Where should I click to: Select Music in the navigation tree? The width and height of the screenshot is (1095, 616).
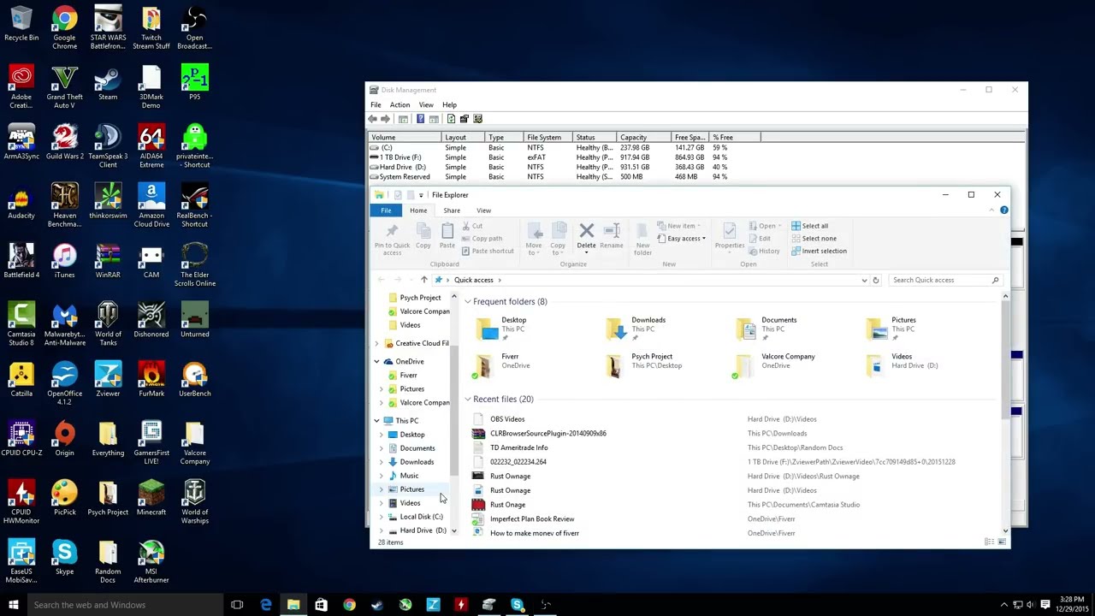pos(409,476)
